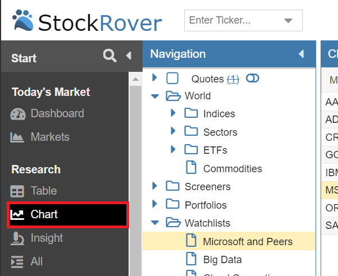Click the Start panel scrollbar up arrow
This screenshot has height=276, width=338.
135,79
